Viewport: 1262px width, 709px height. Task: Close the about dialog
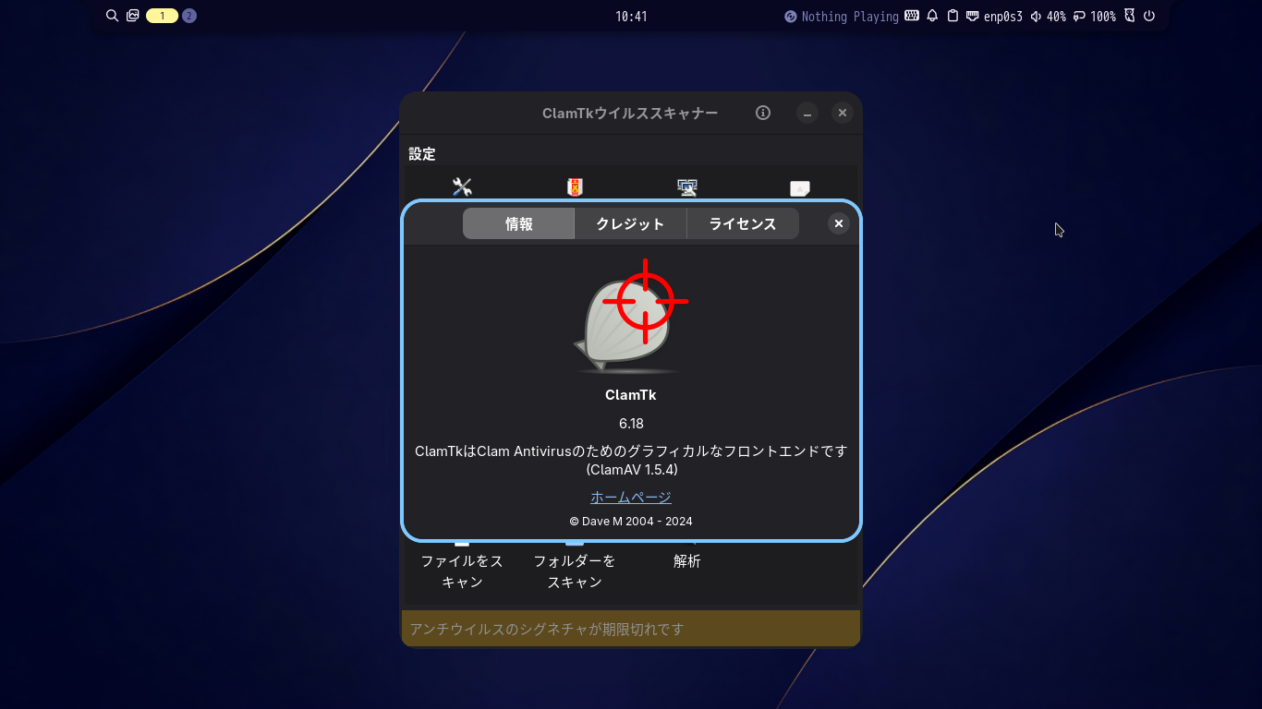pos(838,223)
